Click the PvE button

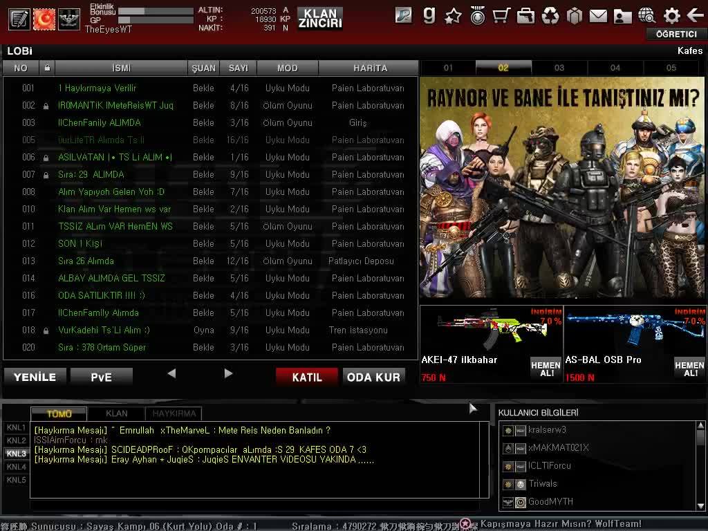click(102, 377)
